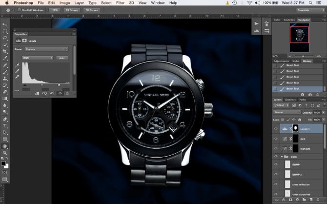This screenshot has width=327, height=204.
Task: Click the Auto button in Levels
Action: pyautogui.click(x=62, y=58)
